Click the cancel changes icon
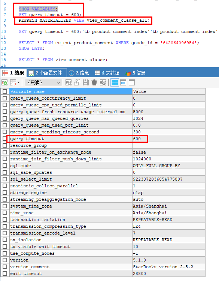219x281 pixels. click(103, 83)
